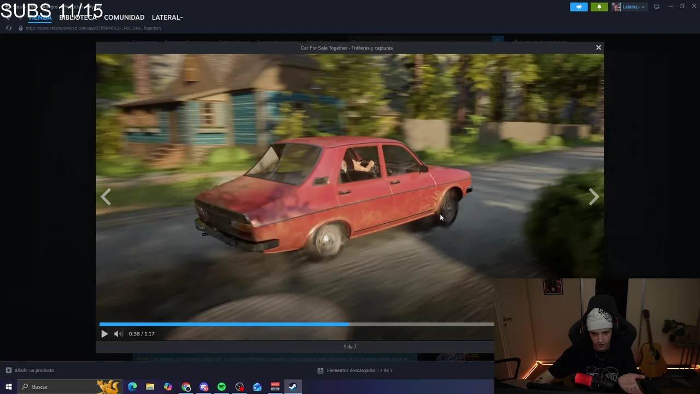The width and height of the screenshot is (700, 394).
Task: Click Añadir un producto
Action: [30, 370]
